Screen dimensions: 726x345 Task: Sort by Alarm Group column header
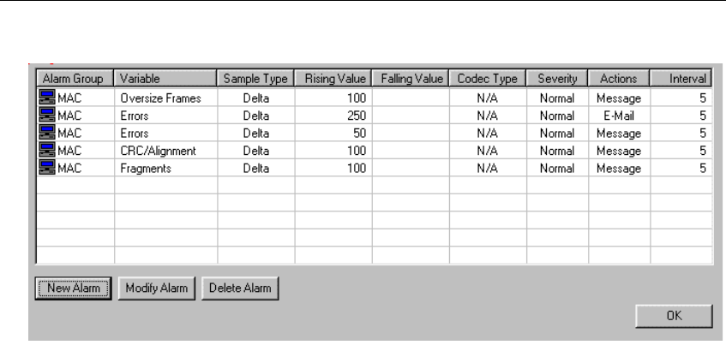74,79
